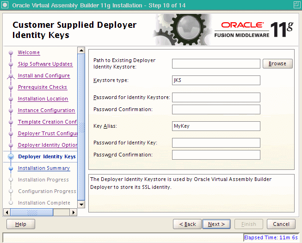
Task: Click the Browse button
Action: pos(277,63)
